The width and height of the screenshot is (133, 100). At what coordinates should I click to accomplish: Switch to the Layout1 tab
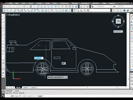click(x=25, y=87)
